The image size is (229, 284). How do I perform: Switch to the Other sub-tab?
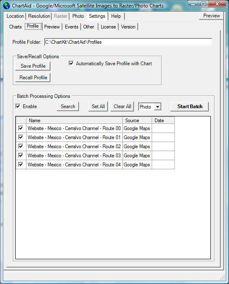pos(89,27)
